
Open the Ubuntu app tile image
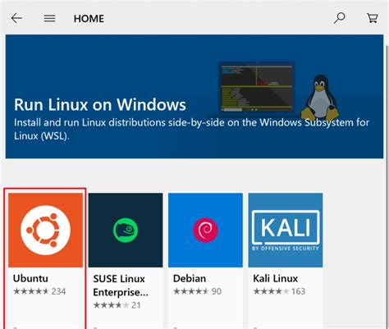click(45, 230)
